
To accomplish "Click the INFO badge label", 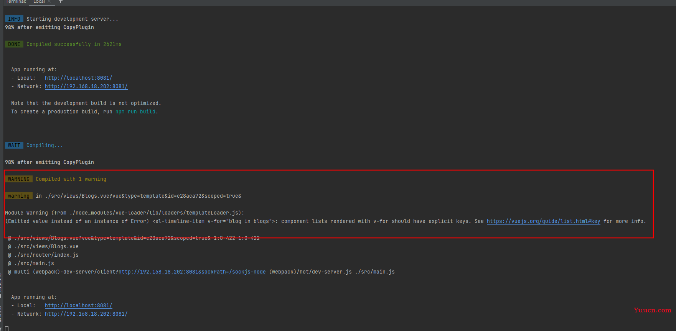I will [14, 19].
